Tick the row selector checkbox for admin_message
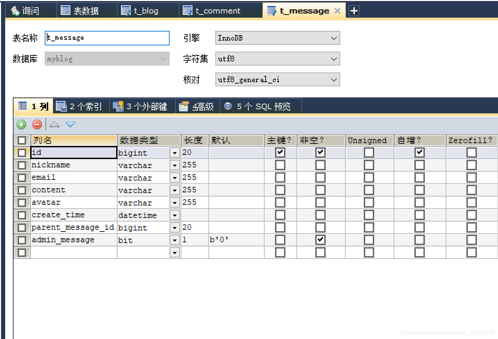The image size is (498, 339). 22,240
